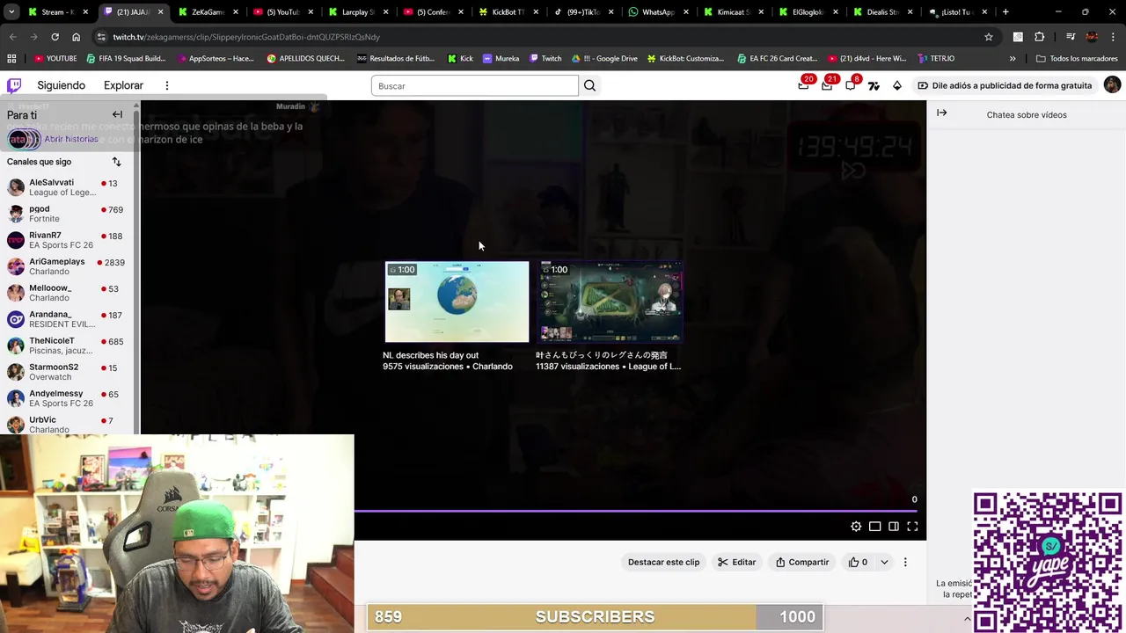Open the player settings gear
The image size is (1126, 633).
(x=856, y=527)
